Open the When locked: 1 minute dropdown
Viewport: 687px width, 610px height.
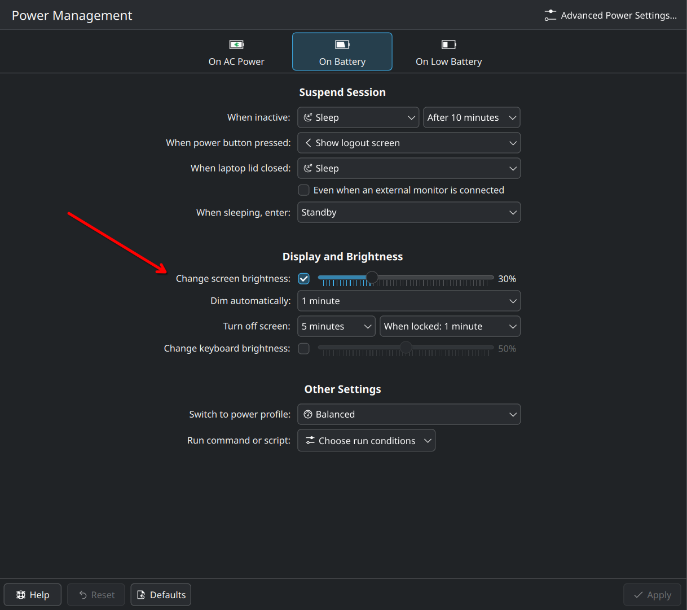point(450,327)
